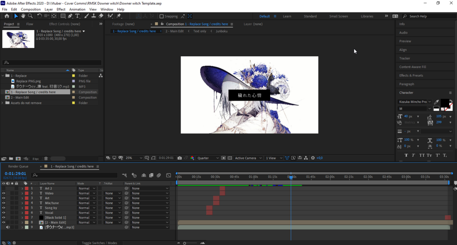Select the Zoom magnifier tool
This screenshot has height=245, width=457.
tap(30, 16)
